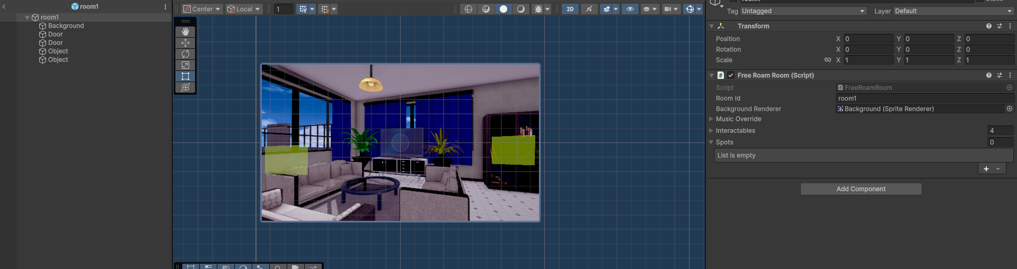This screenshot has height=269, width=1017.
Task: Open grid snapping options dropdown arrow
Action: (x=312, y=9)
